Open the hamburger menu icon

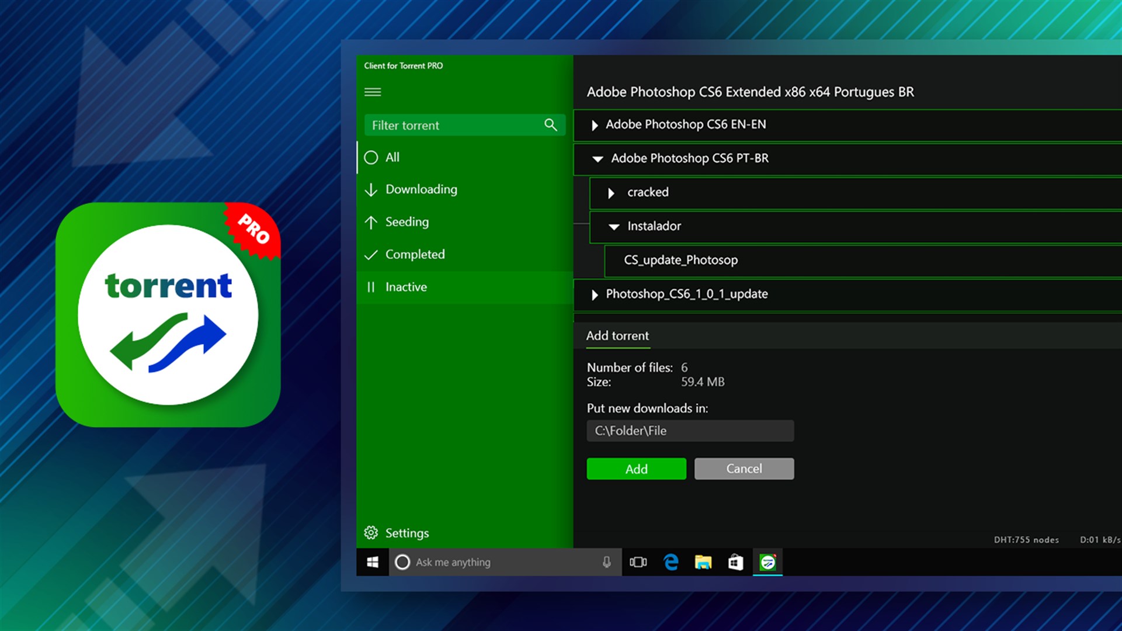373,92
